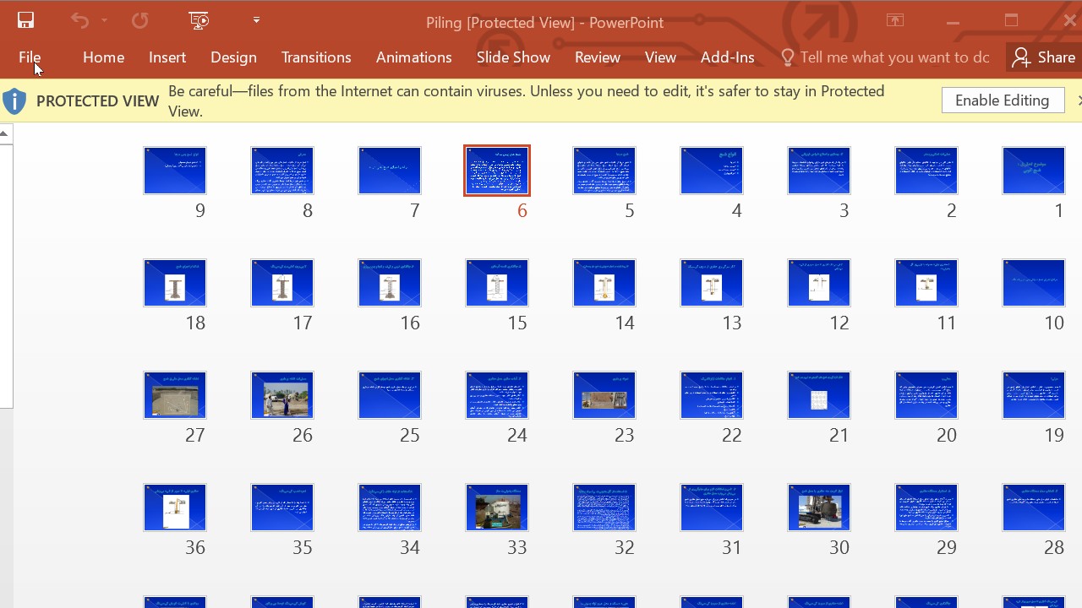Screen dimensions: 1082x608
Task: Open the Design tab
Action: (x=233, y=57)
